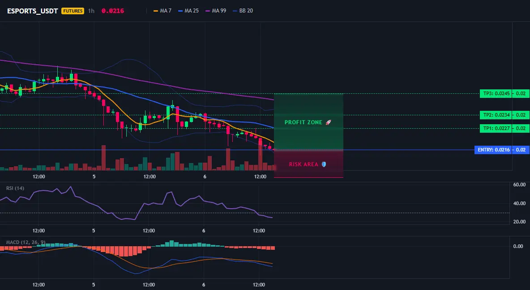The height and width of the screenshot is (290, 530).
Task: Toggle the MA 99 legend entry
Action: tap(216, 11)
